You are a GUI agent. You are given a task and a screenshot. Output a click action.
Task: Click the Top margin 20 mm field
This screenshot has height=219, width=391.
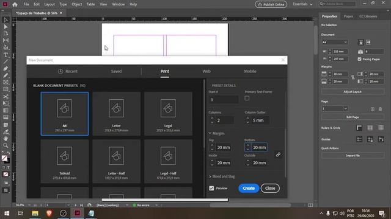224,147
